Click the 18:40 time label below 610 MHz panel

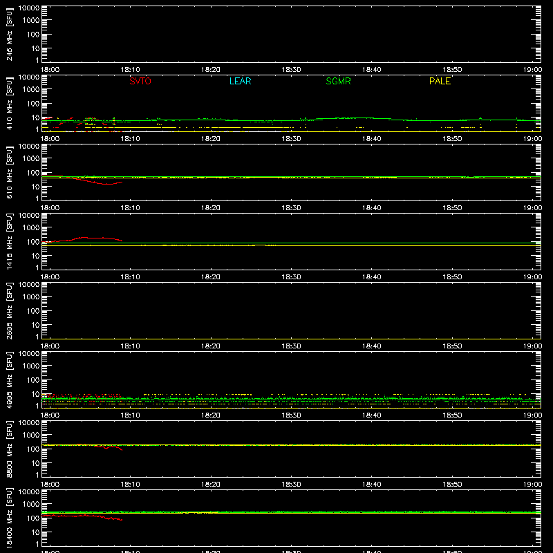click(372, 208)
